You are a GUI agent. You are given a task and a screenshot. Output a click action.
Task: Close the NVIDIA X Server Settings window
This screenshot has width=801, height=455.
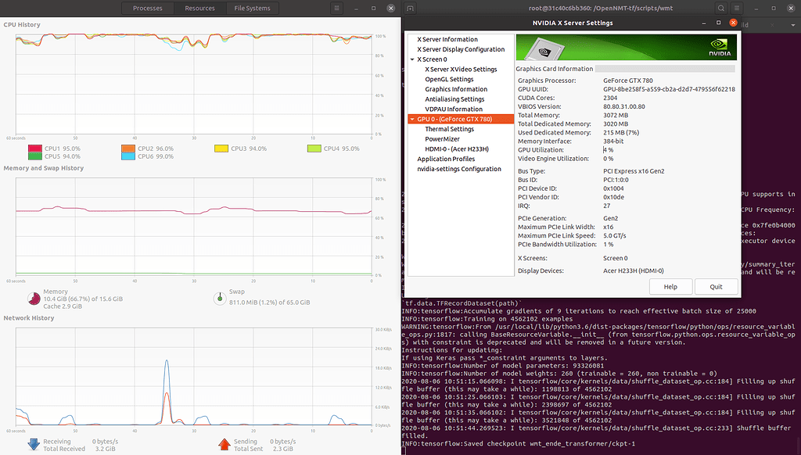click(x=733, y=23)
